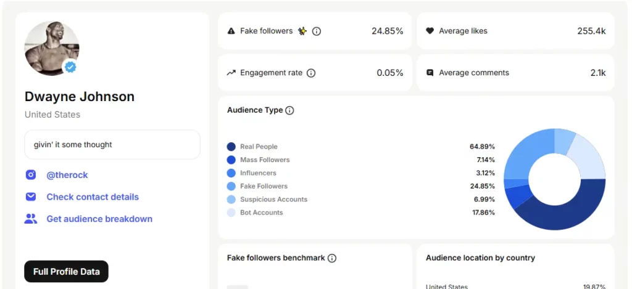
Task: Click the 7.14% Mass Followers value
Action: click(x=486, y=160)
